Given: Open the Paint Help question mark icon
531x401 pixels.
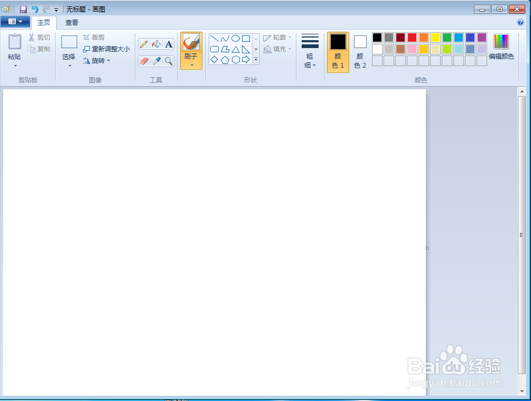Looking at the screenshot, I should 520,22.
